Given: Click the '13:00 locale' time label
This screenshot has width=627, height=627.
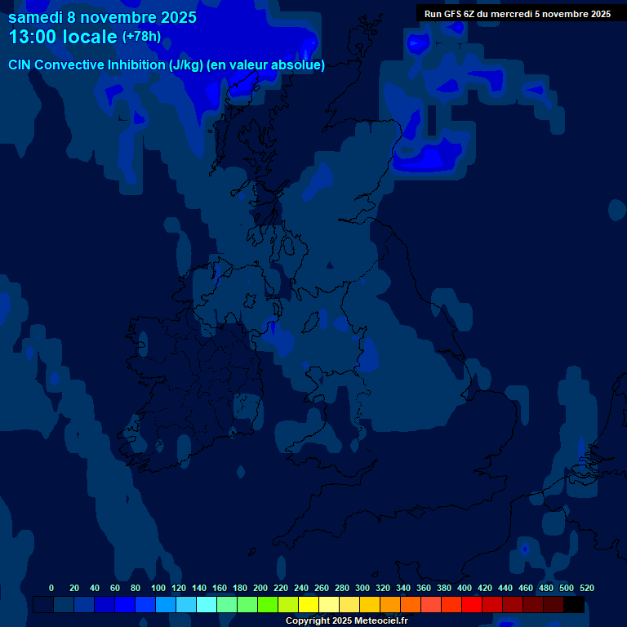Looking at the screenshot, I should click(x=64, y=37).
